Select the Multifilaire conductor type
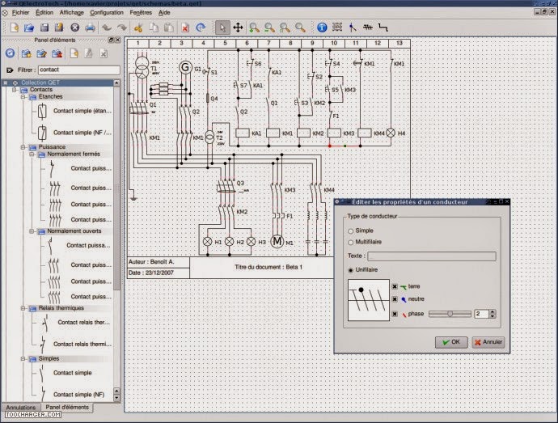 pos(350,243)
